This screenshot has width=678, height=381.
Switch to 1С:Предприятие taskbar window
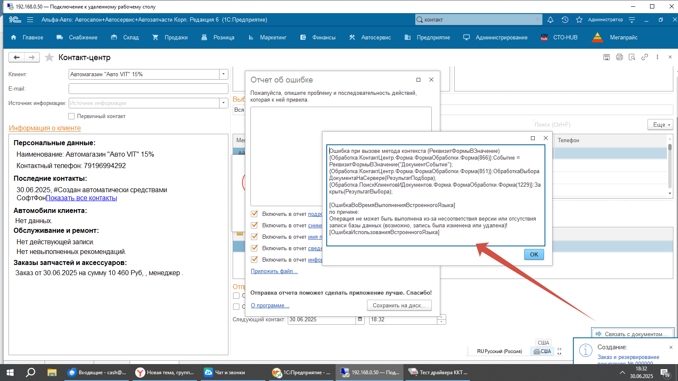point(301,373)
